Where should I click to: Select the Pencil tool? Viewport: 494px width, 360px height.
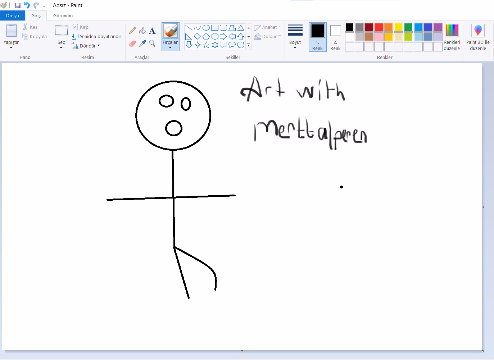pyautogui.click(x=132, y=31)
